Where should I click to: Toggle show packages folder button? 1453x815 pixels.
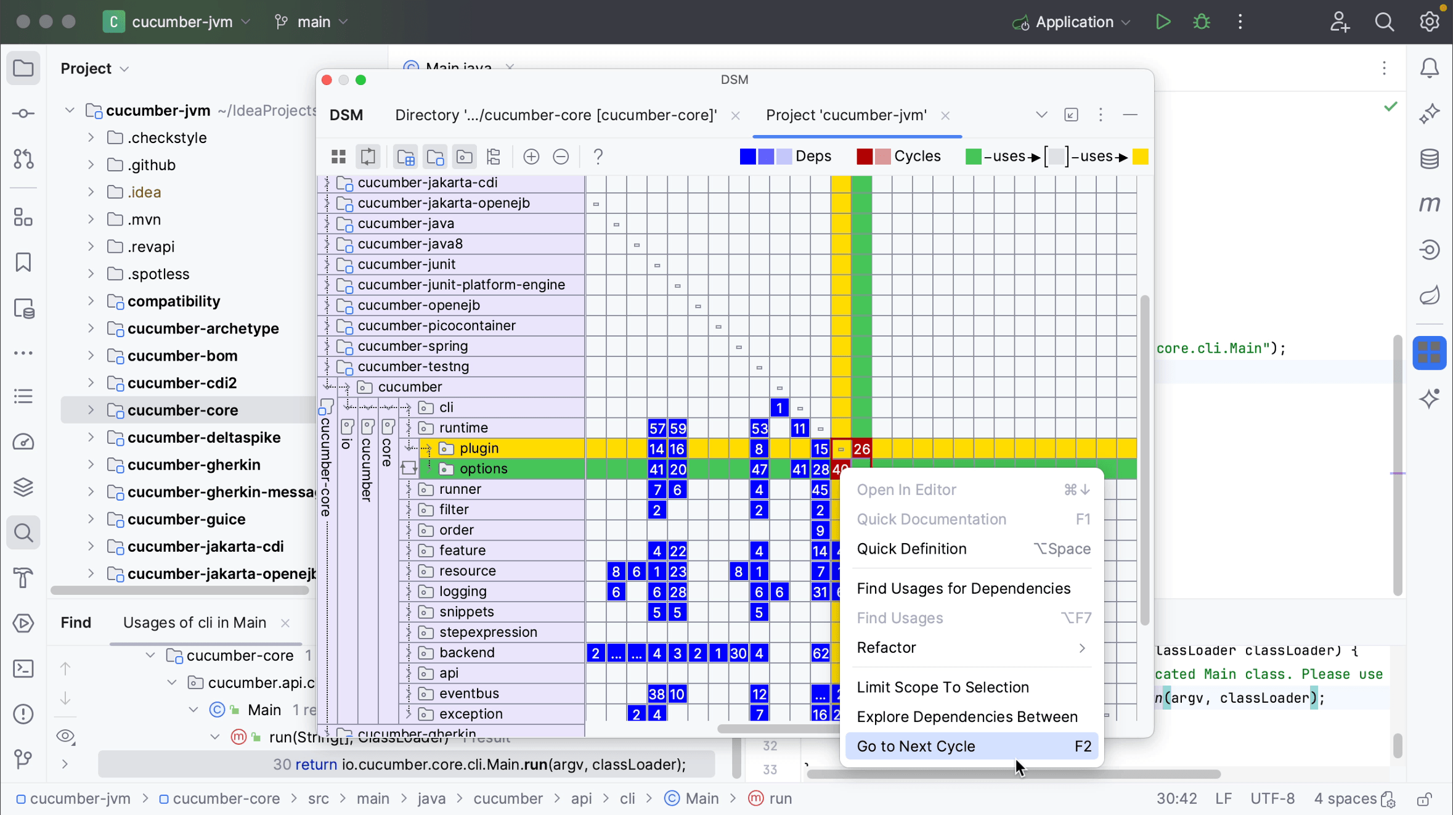(x=465, y=157)
